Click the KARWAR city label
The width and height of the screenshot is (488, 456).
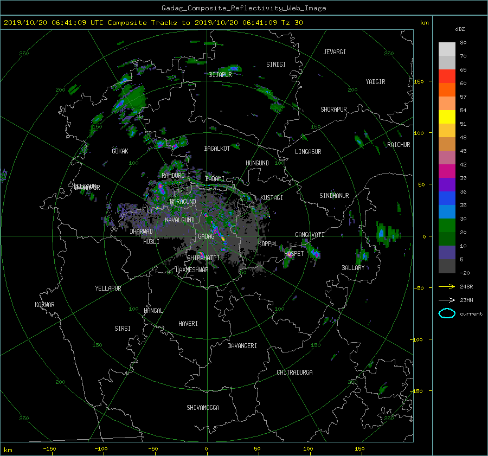click(44, 305)
